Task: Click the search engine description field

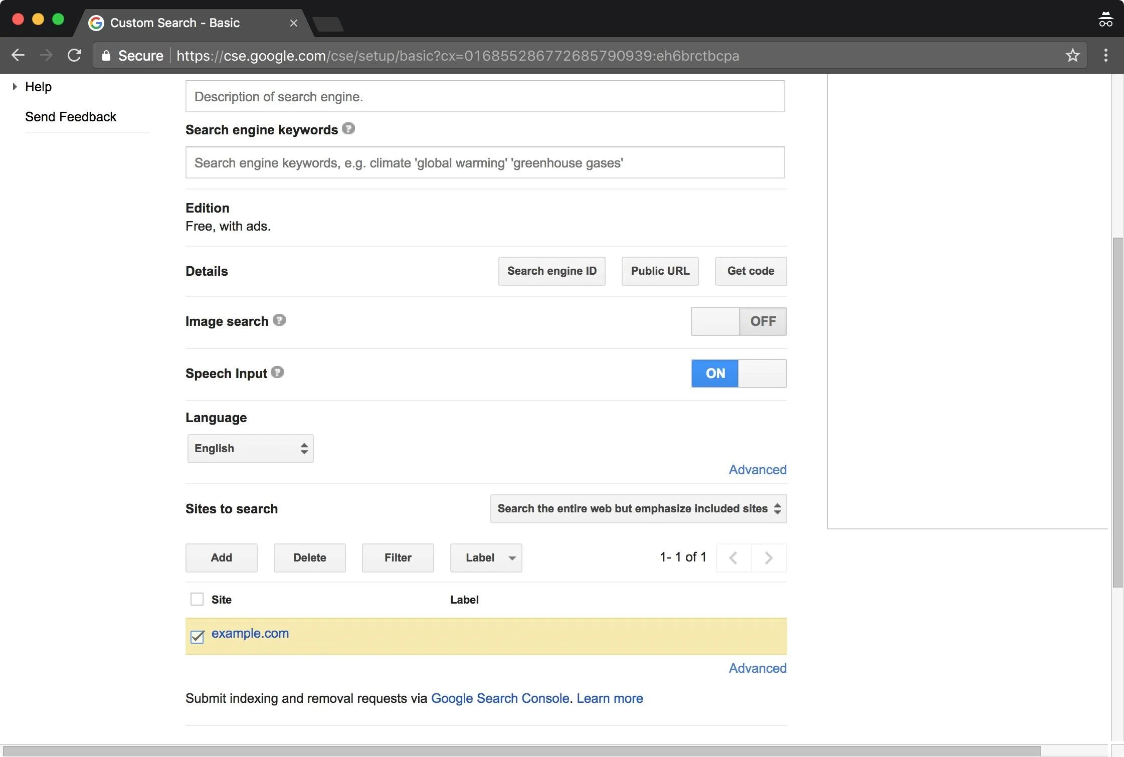Action: pyautogui.click(x=485, y=96)
